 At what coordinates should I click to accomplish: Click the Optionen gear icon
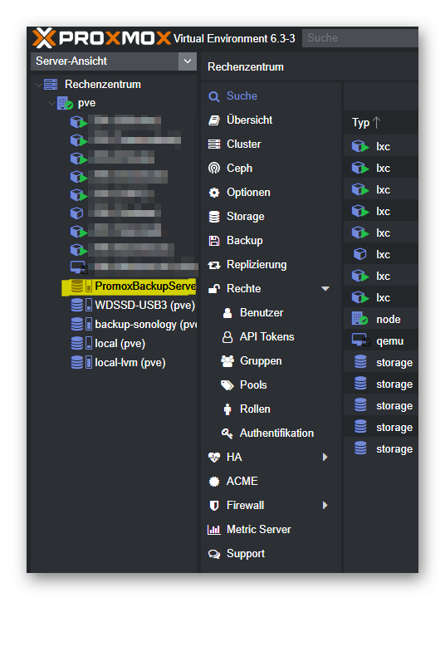214,193
